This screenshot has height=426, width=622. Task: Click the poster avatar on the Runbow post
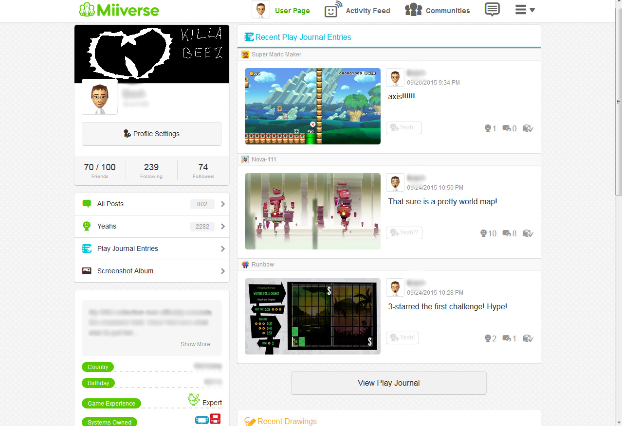pyautogui.click(x=395, y=287)
